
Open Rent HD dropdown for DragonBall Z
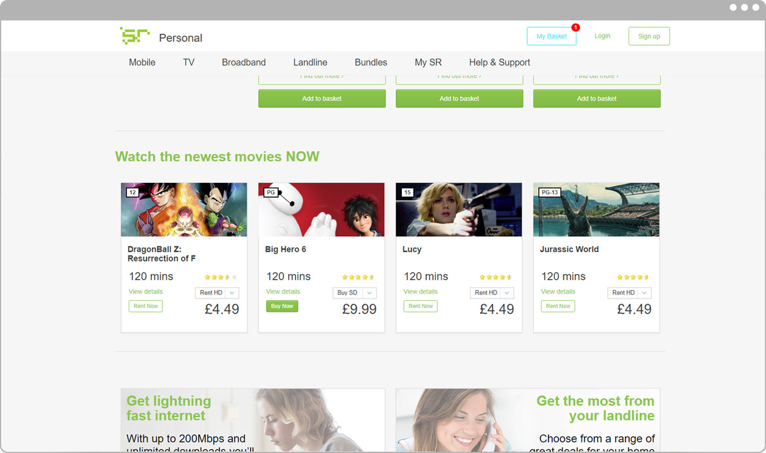coord(217,293)
